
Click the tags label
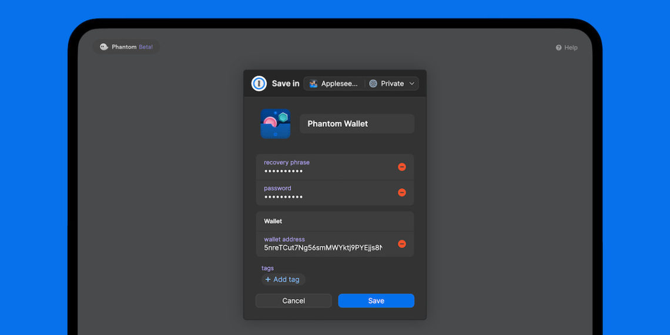tap(267, 268)
